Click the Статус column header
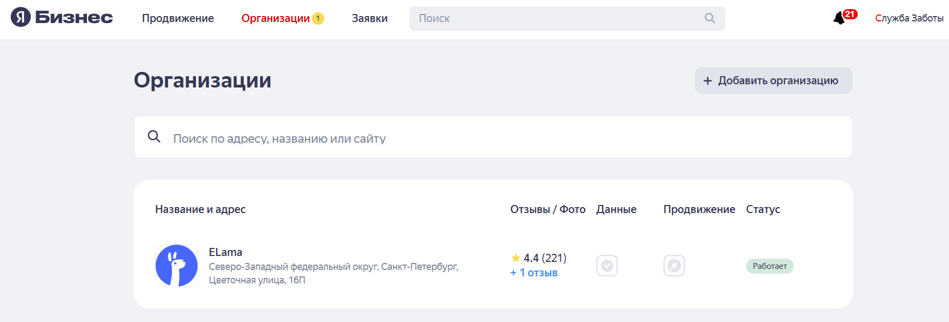This screenshot has height=322, width=949. (763, 209)
